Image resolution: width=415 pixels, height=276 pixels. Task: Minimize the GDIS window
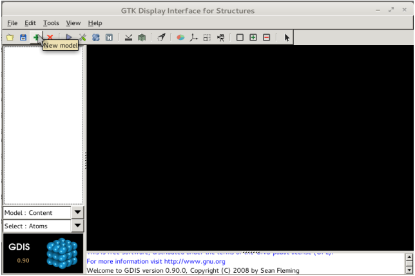click(x=378, y=10)
